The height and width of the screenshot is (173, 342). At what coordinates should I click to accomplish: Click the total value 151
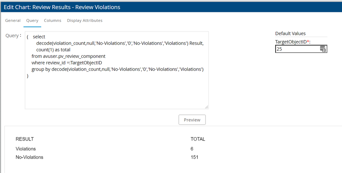[x=194, y=157]
